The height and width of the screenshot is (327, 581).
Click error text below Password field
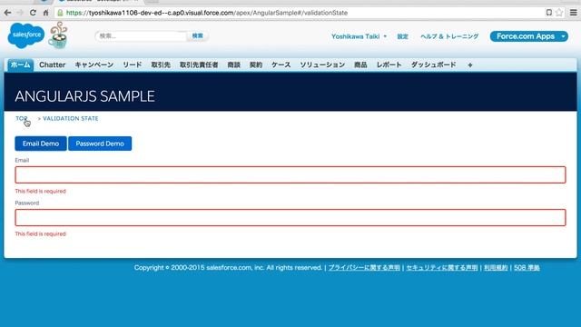[40, 234]
